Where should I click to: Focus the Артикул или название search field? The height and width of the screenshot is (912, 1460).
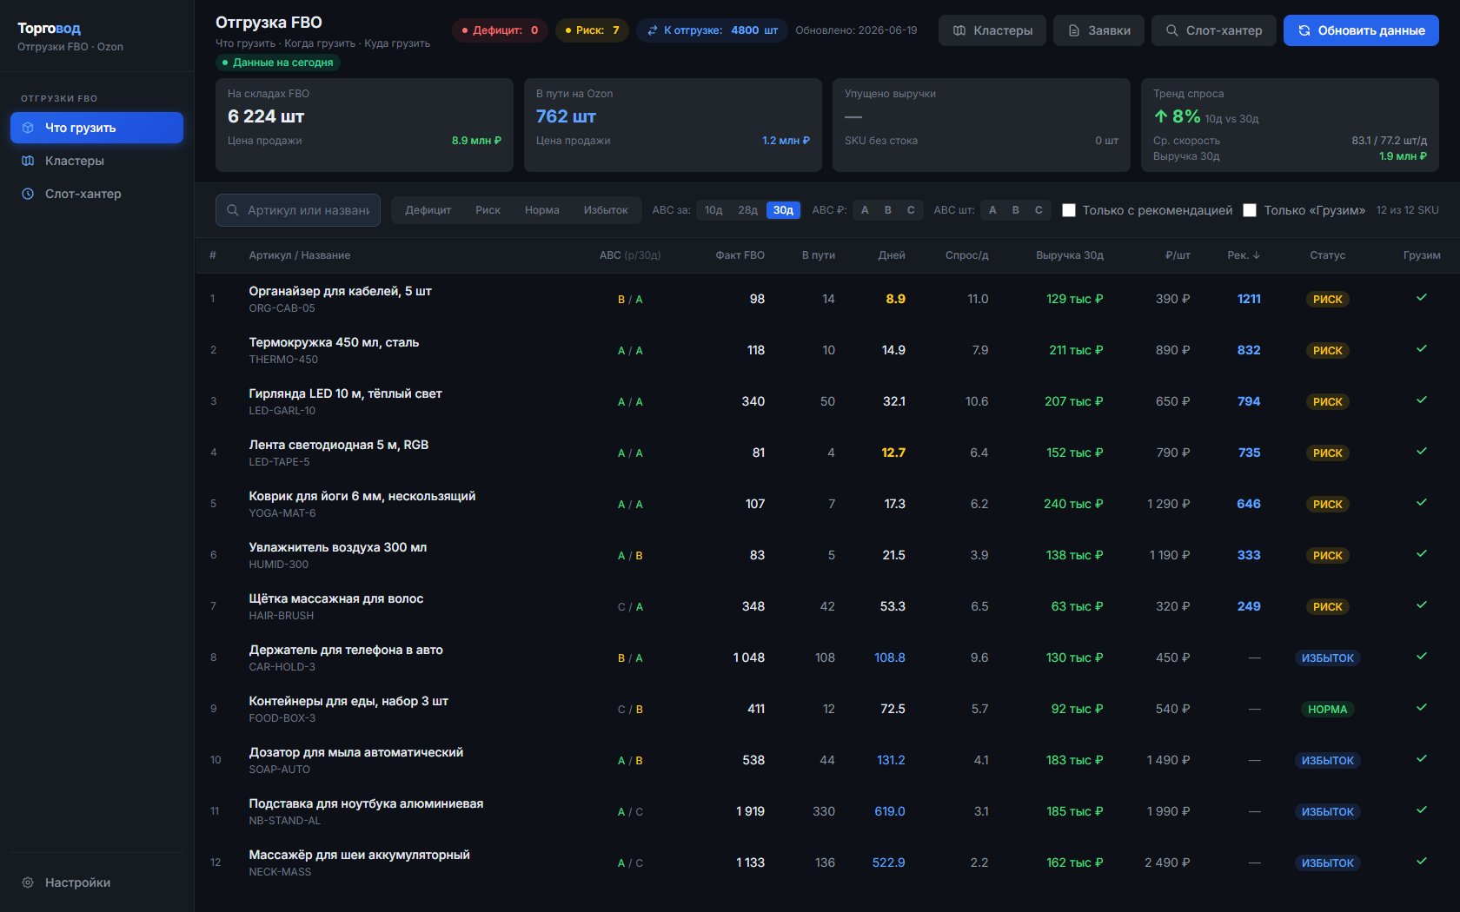[x=298, y=210]
